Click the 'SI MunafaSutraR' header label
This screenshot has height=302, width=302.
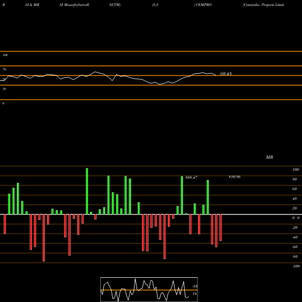coord(74,5)
